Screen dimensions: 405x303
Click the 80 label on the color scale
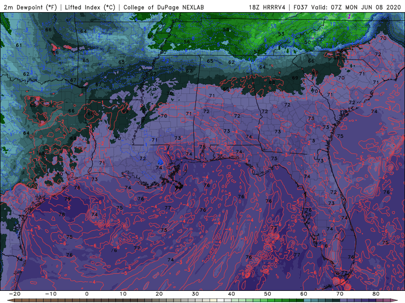[376, 294]
